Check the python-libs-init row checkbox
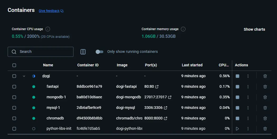This screenshot has height=139, width=277. coord(14,129)
